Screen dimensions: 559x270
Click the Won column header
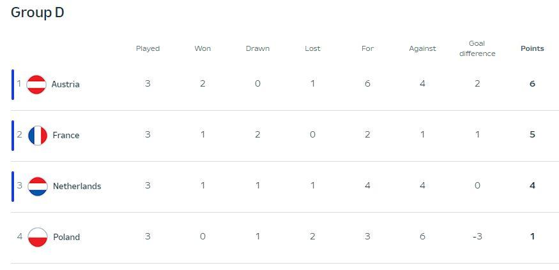(x=203, y=48)
